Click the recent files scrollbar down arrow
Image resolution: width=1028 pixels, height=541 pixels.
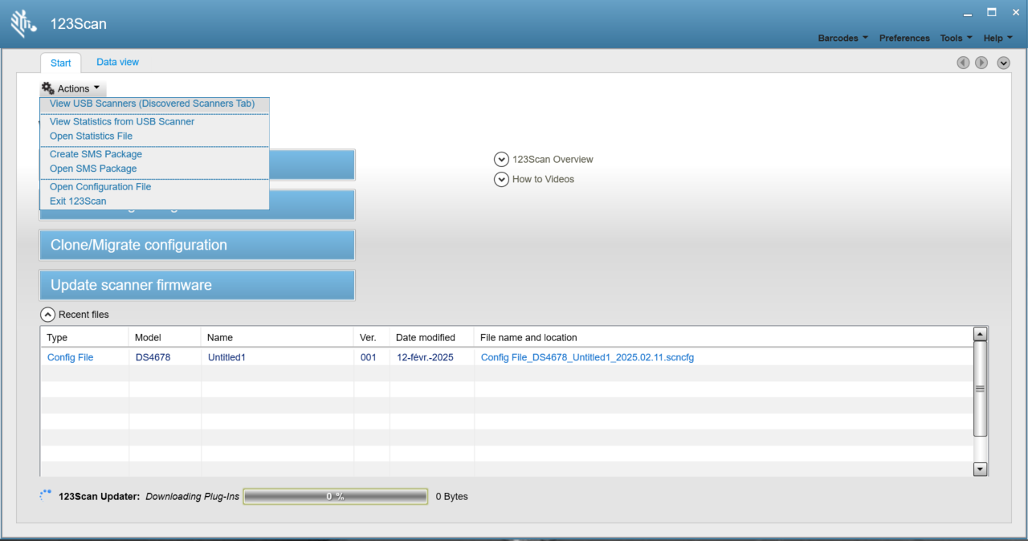(x=980, y=469)
